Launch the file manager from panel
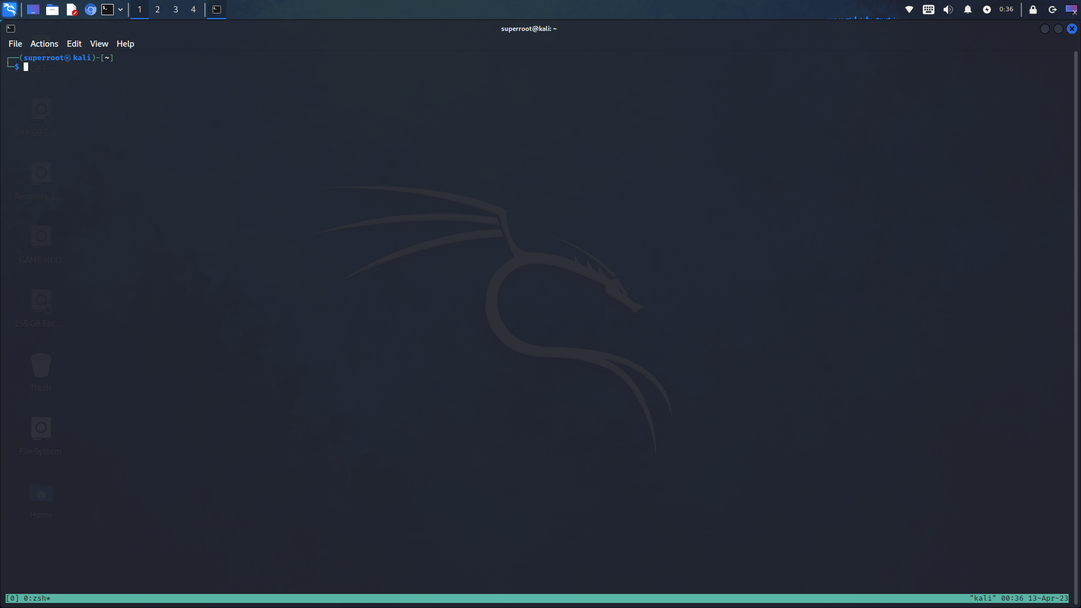Screen dimensions: 1081x608 point(52,10)
